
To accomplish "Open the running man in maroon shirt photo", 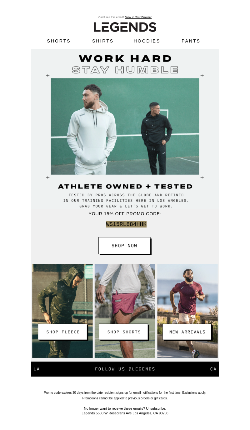I will coord(187,311).
